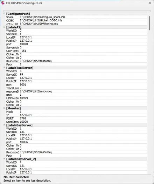Collapse the [LataleAS] section

point(4,27)
